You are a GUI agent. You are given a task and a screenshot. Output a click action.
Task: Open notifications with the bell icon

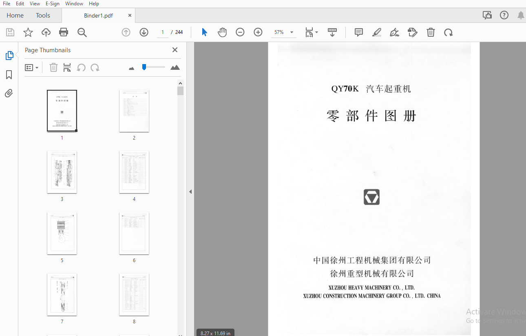521,16
